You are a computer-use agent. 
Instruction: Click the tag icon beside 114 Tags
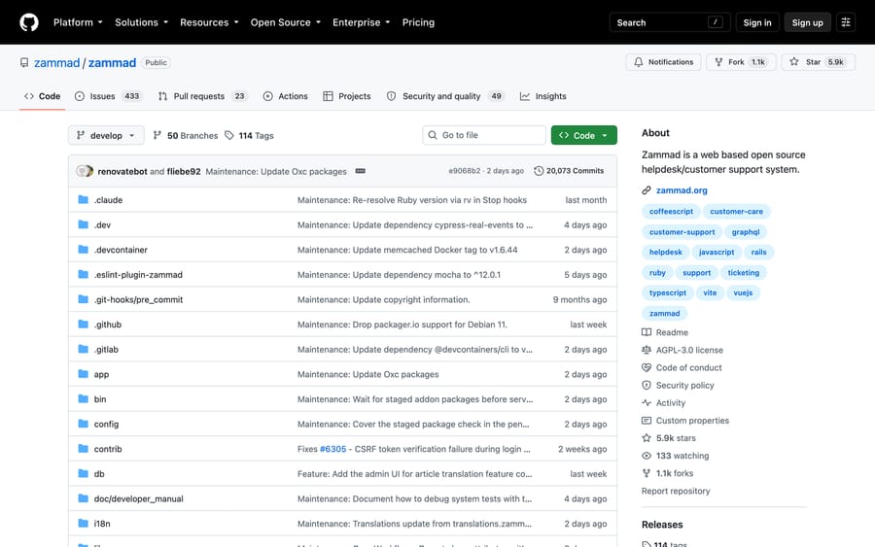tap(228, 135)
